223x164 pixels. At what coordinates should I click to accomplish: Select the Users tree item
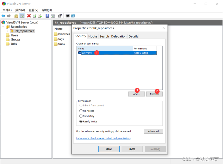coord(14,35)
